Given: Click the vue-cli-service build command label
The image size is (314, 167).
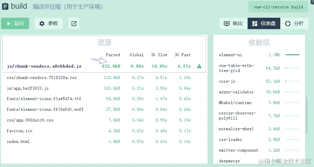Looking at the screenshot, I should 278,7.
